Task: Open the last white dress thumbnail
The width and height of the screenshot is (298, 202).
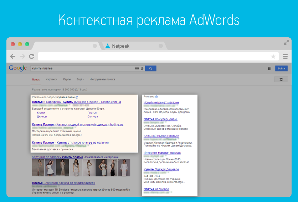Action: (x=124, y=168)
